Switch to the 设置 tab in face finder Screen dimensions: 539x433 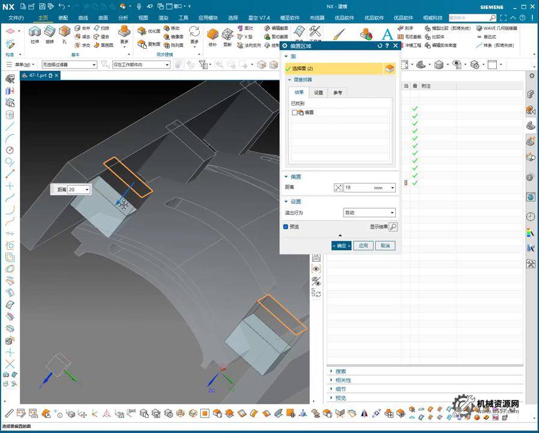pos(318,93)
